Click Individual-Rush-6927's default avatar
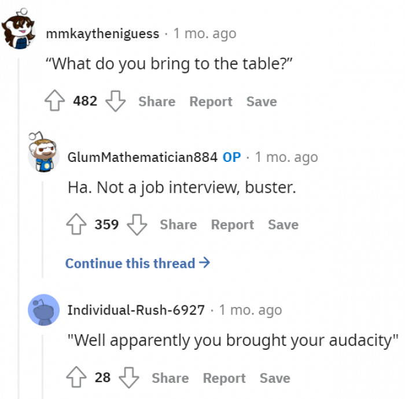 [43, 309]
